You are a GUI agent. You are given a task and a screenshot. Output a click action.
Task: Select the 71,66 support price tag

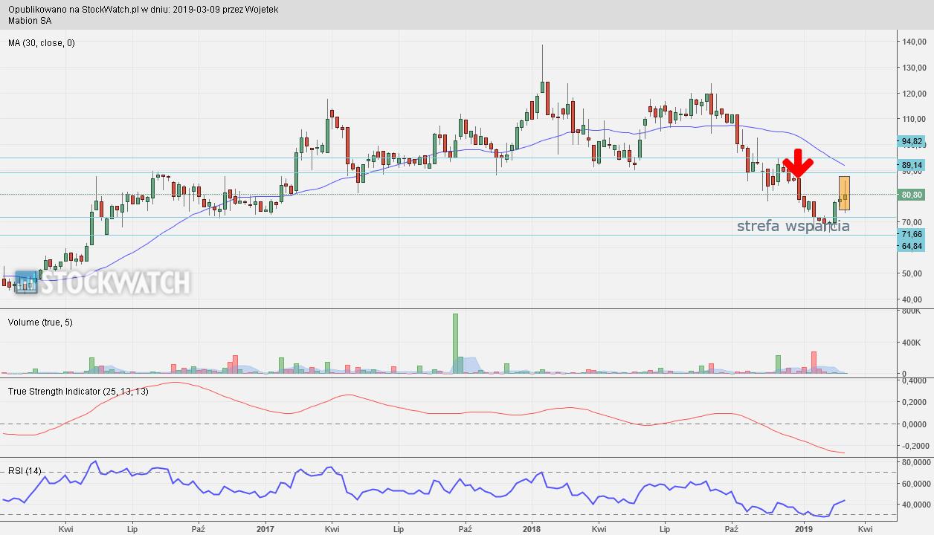[912, 234]
